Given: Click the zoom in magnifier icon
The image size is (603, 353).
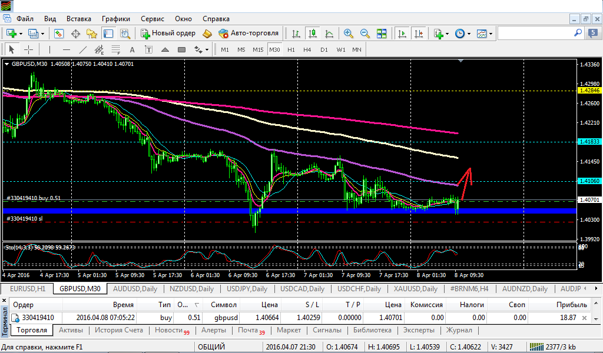Looking at the screenshot, I should 349,34.
